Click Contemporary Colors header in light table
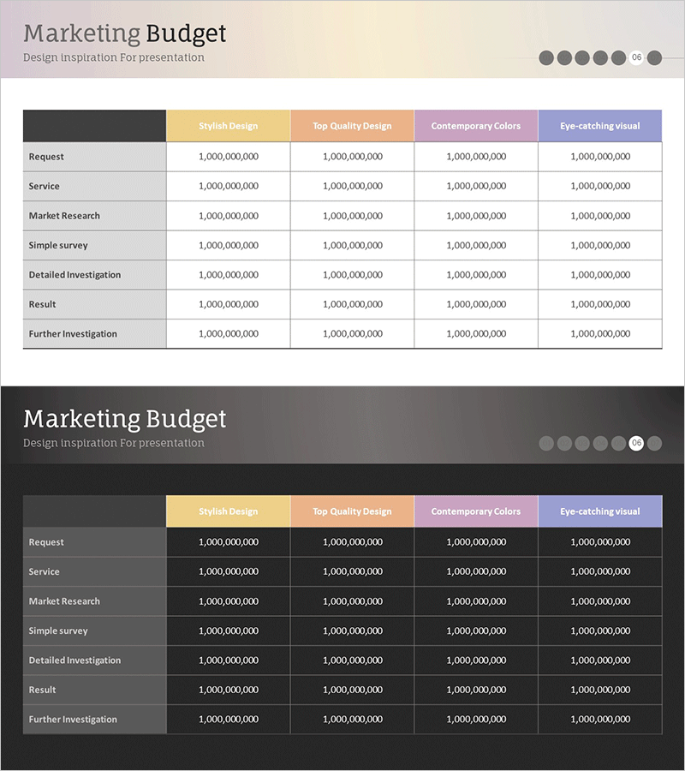This screenshot has width=685, height=771. 476,126
